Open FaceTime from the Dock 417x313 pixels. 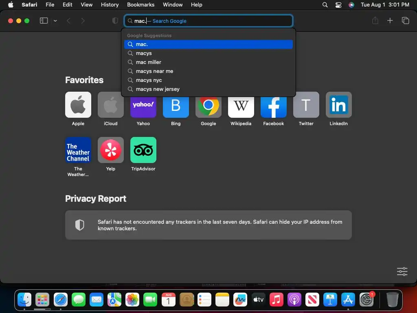pos(151,300)
